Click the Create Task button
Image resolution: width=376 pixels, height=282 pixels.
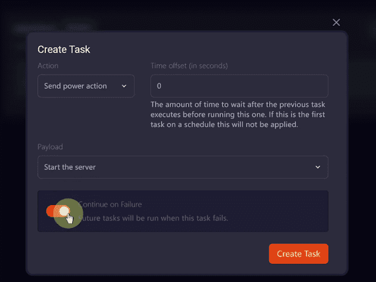point(298,254)
